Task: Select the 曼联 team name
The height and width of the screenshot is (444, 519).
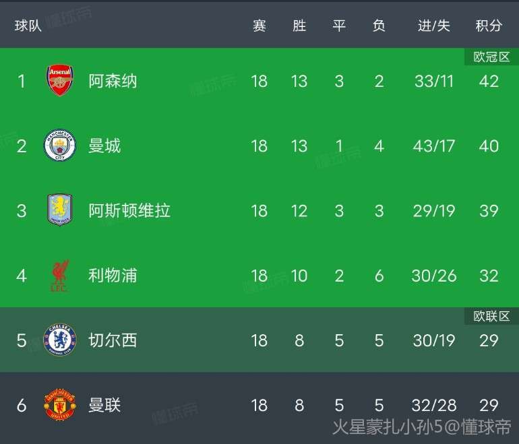Action: point(104,405)
